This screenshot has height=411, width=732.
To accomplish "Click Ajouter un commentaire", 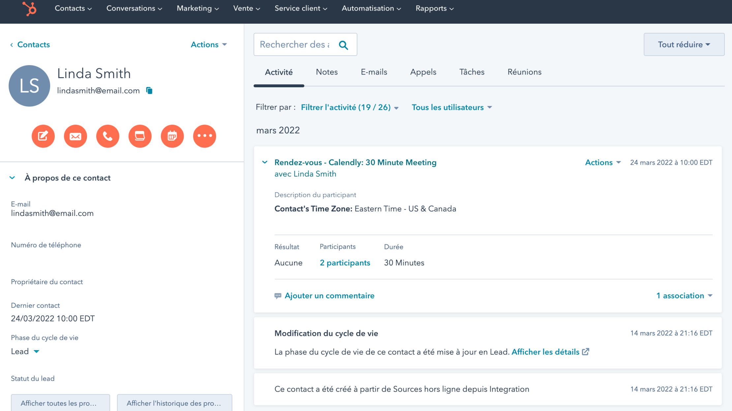I will [329, 296].
